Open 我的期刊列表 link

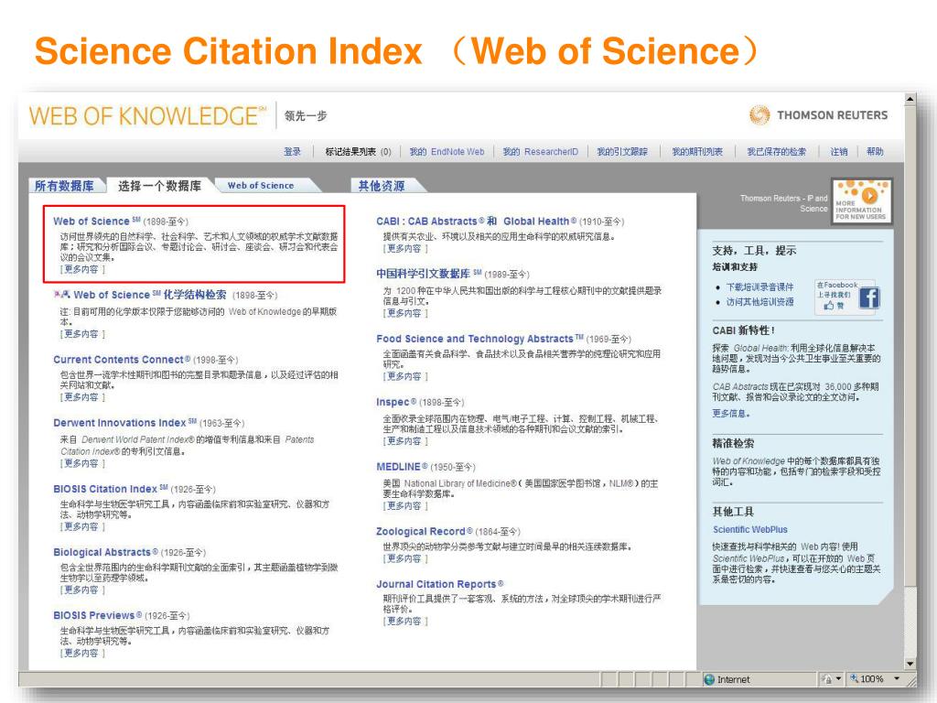click(x=697, y=152)
